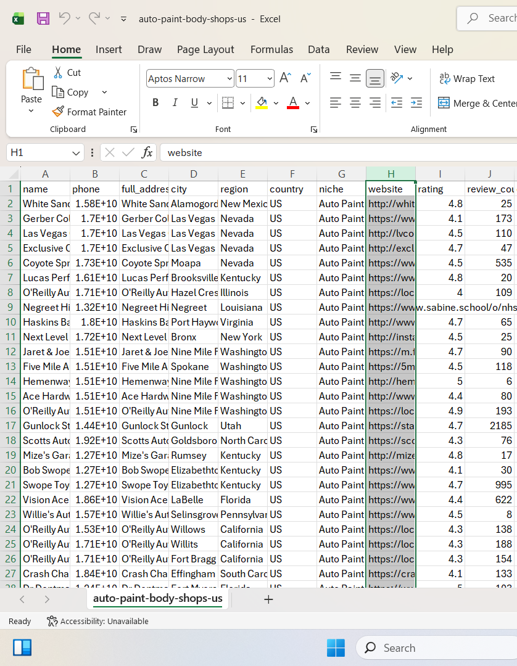Select Align Left icon
517x666 pixels.
coord(336,103)
